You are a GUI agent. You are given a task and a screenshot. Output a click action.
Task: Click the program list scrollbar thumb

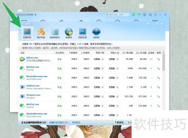click(164, 62)
